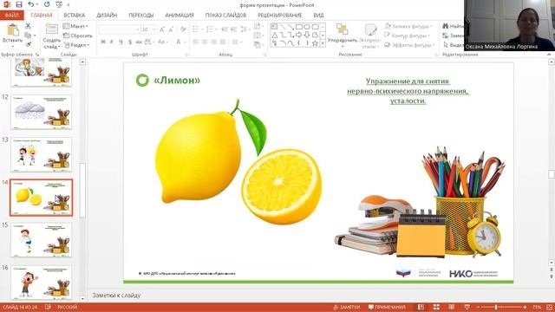Start slideshow from status bar icon
Viewport: 555px width, 312px height.
click(x=467, y=307)
